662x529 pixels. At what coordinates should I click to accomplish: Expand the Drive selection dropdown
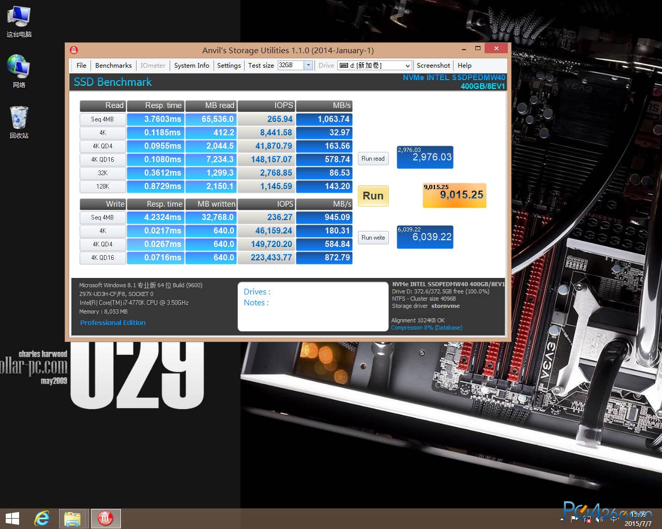[x=408, y=66]
